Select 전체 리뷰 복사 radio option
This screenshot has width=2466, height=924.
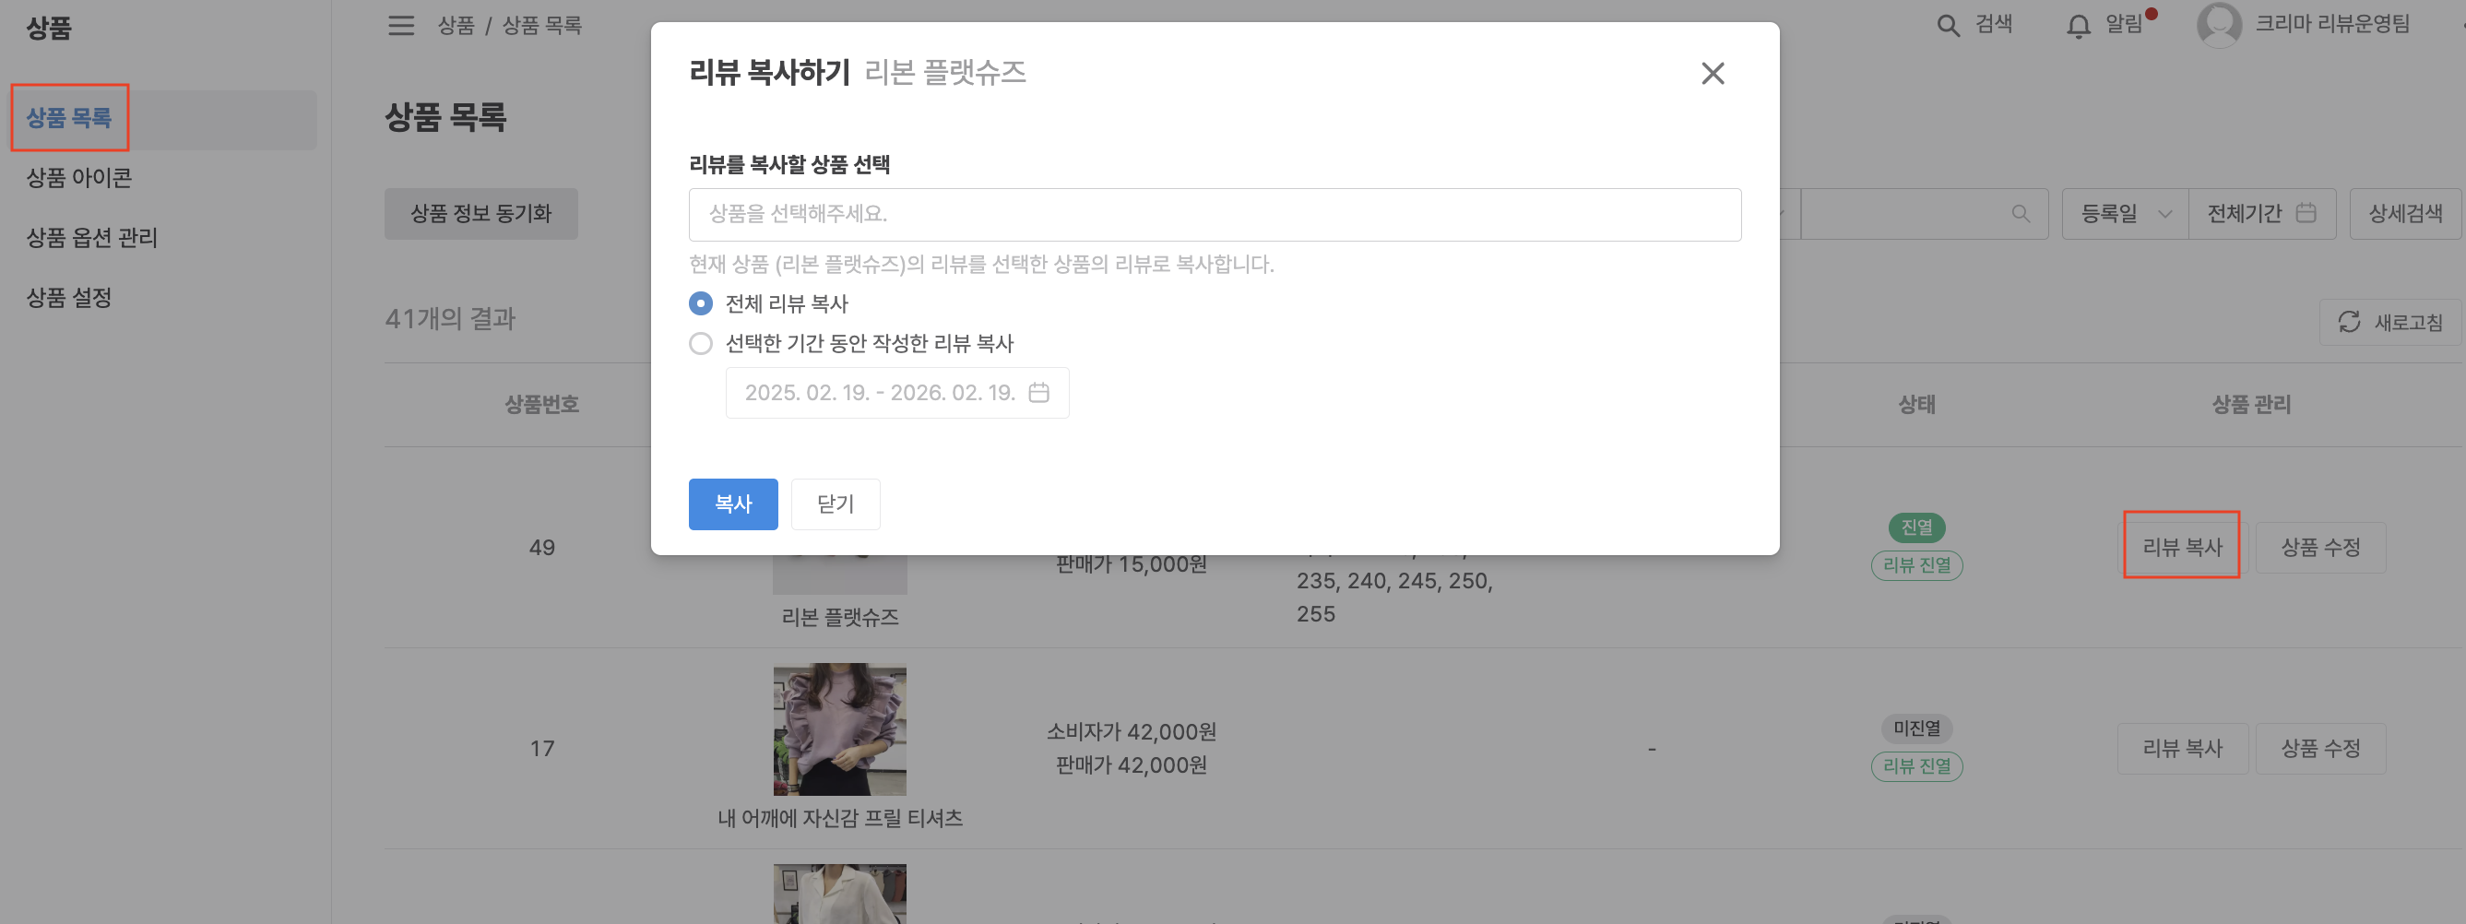(x=701, y=303)
